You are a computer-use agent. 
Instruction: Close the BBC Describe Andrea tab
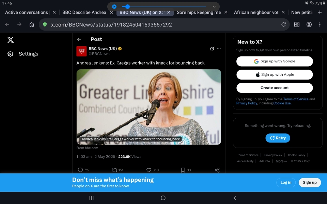click(x=112, y=13)
